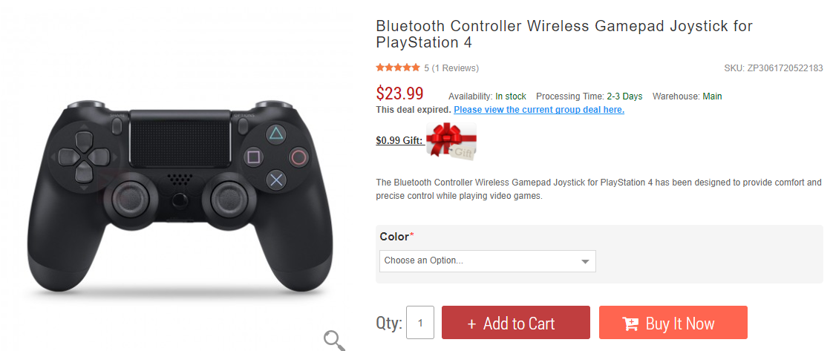Click the plus icon beside Add to Cart
This screenshot has height=351, width=833.
click(x=471, y=324)
